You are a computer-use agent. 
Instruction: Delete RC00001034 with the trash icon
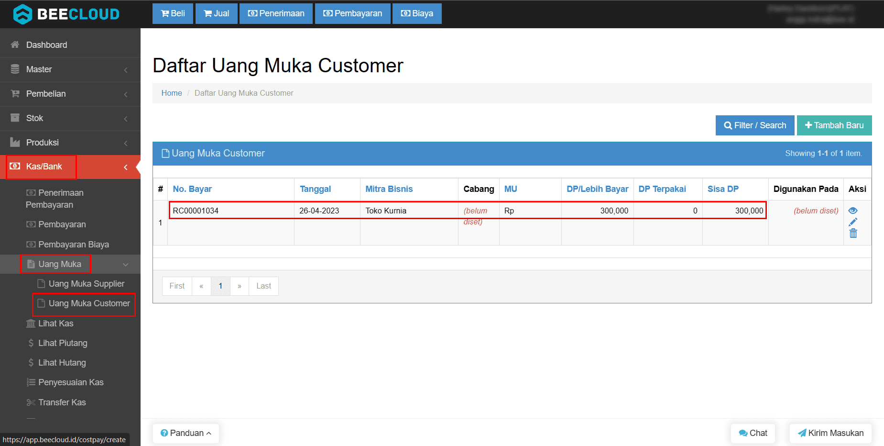[853, 234]
